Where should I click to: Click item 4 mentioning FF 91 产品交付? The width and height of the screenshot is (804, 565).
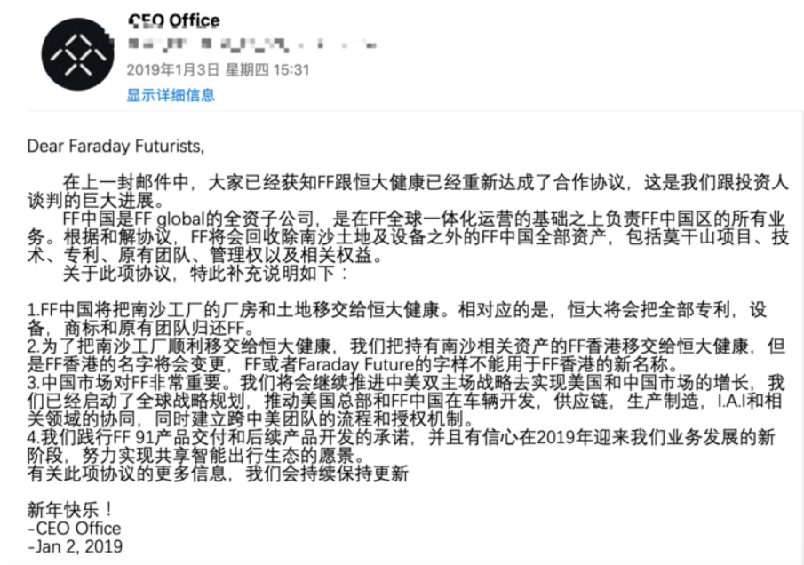[x=401, y=447]
